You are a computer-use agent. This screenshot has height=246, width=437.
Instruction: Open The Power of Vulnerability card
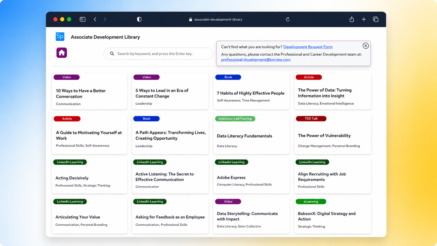333,134
